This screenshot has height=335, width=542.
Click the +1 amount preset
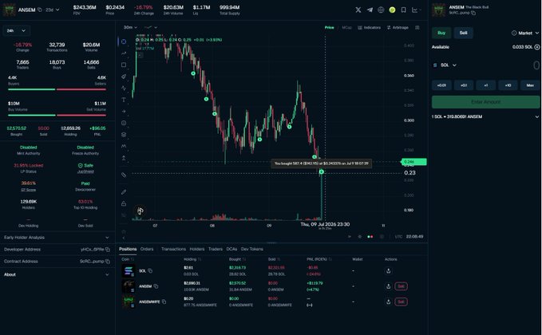point(485,85)
